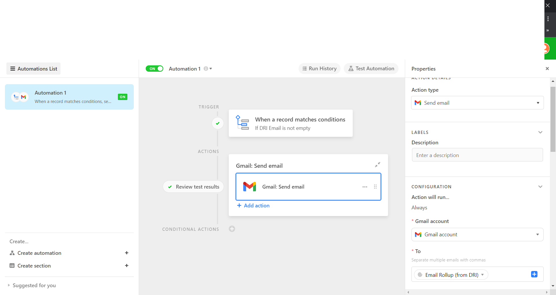The image size is (556, 295).
Task: Click 'If DRI Email is not empty' text
Action: coord(283,128)
